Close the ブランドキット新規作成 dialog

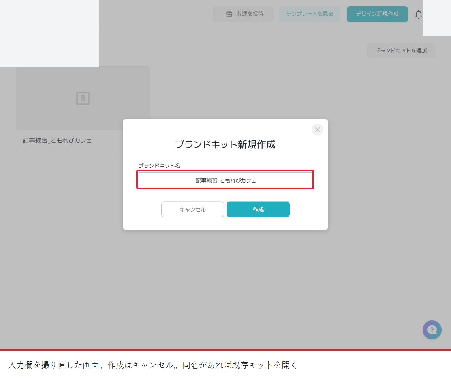click(x=317, y=130)
